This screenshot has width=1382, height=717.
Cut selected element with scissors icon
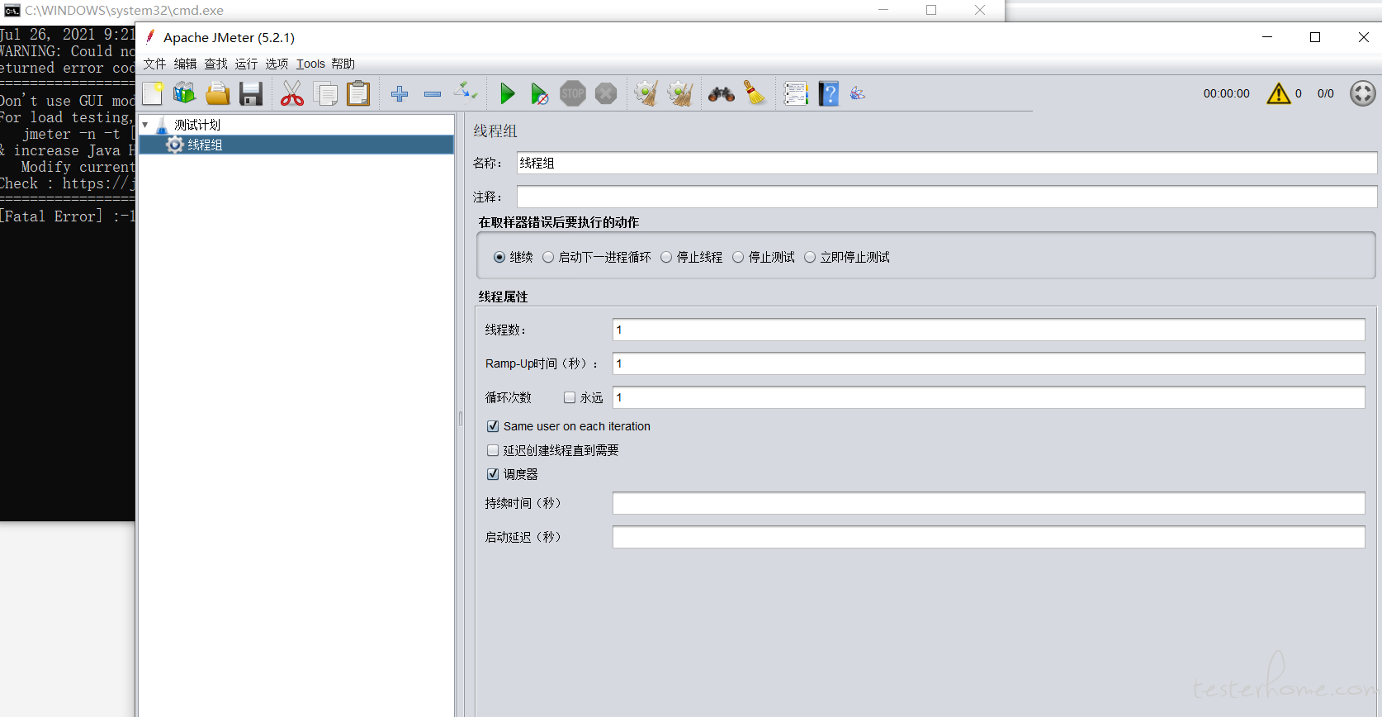pyautogui.click(x=292, y=93)
